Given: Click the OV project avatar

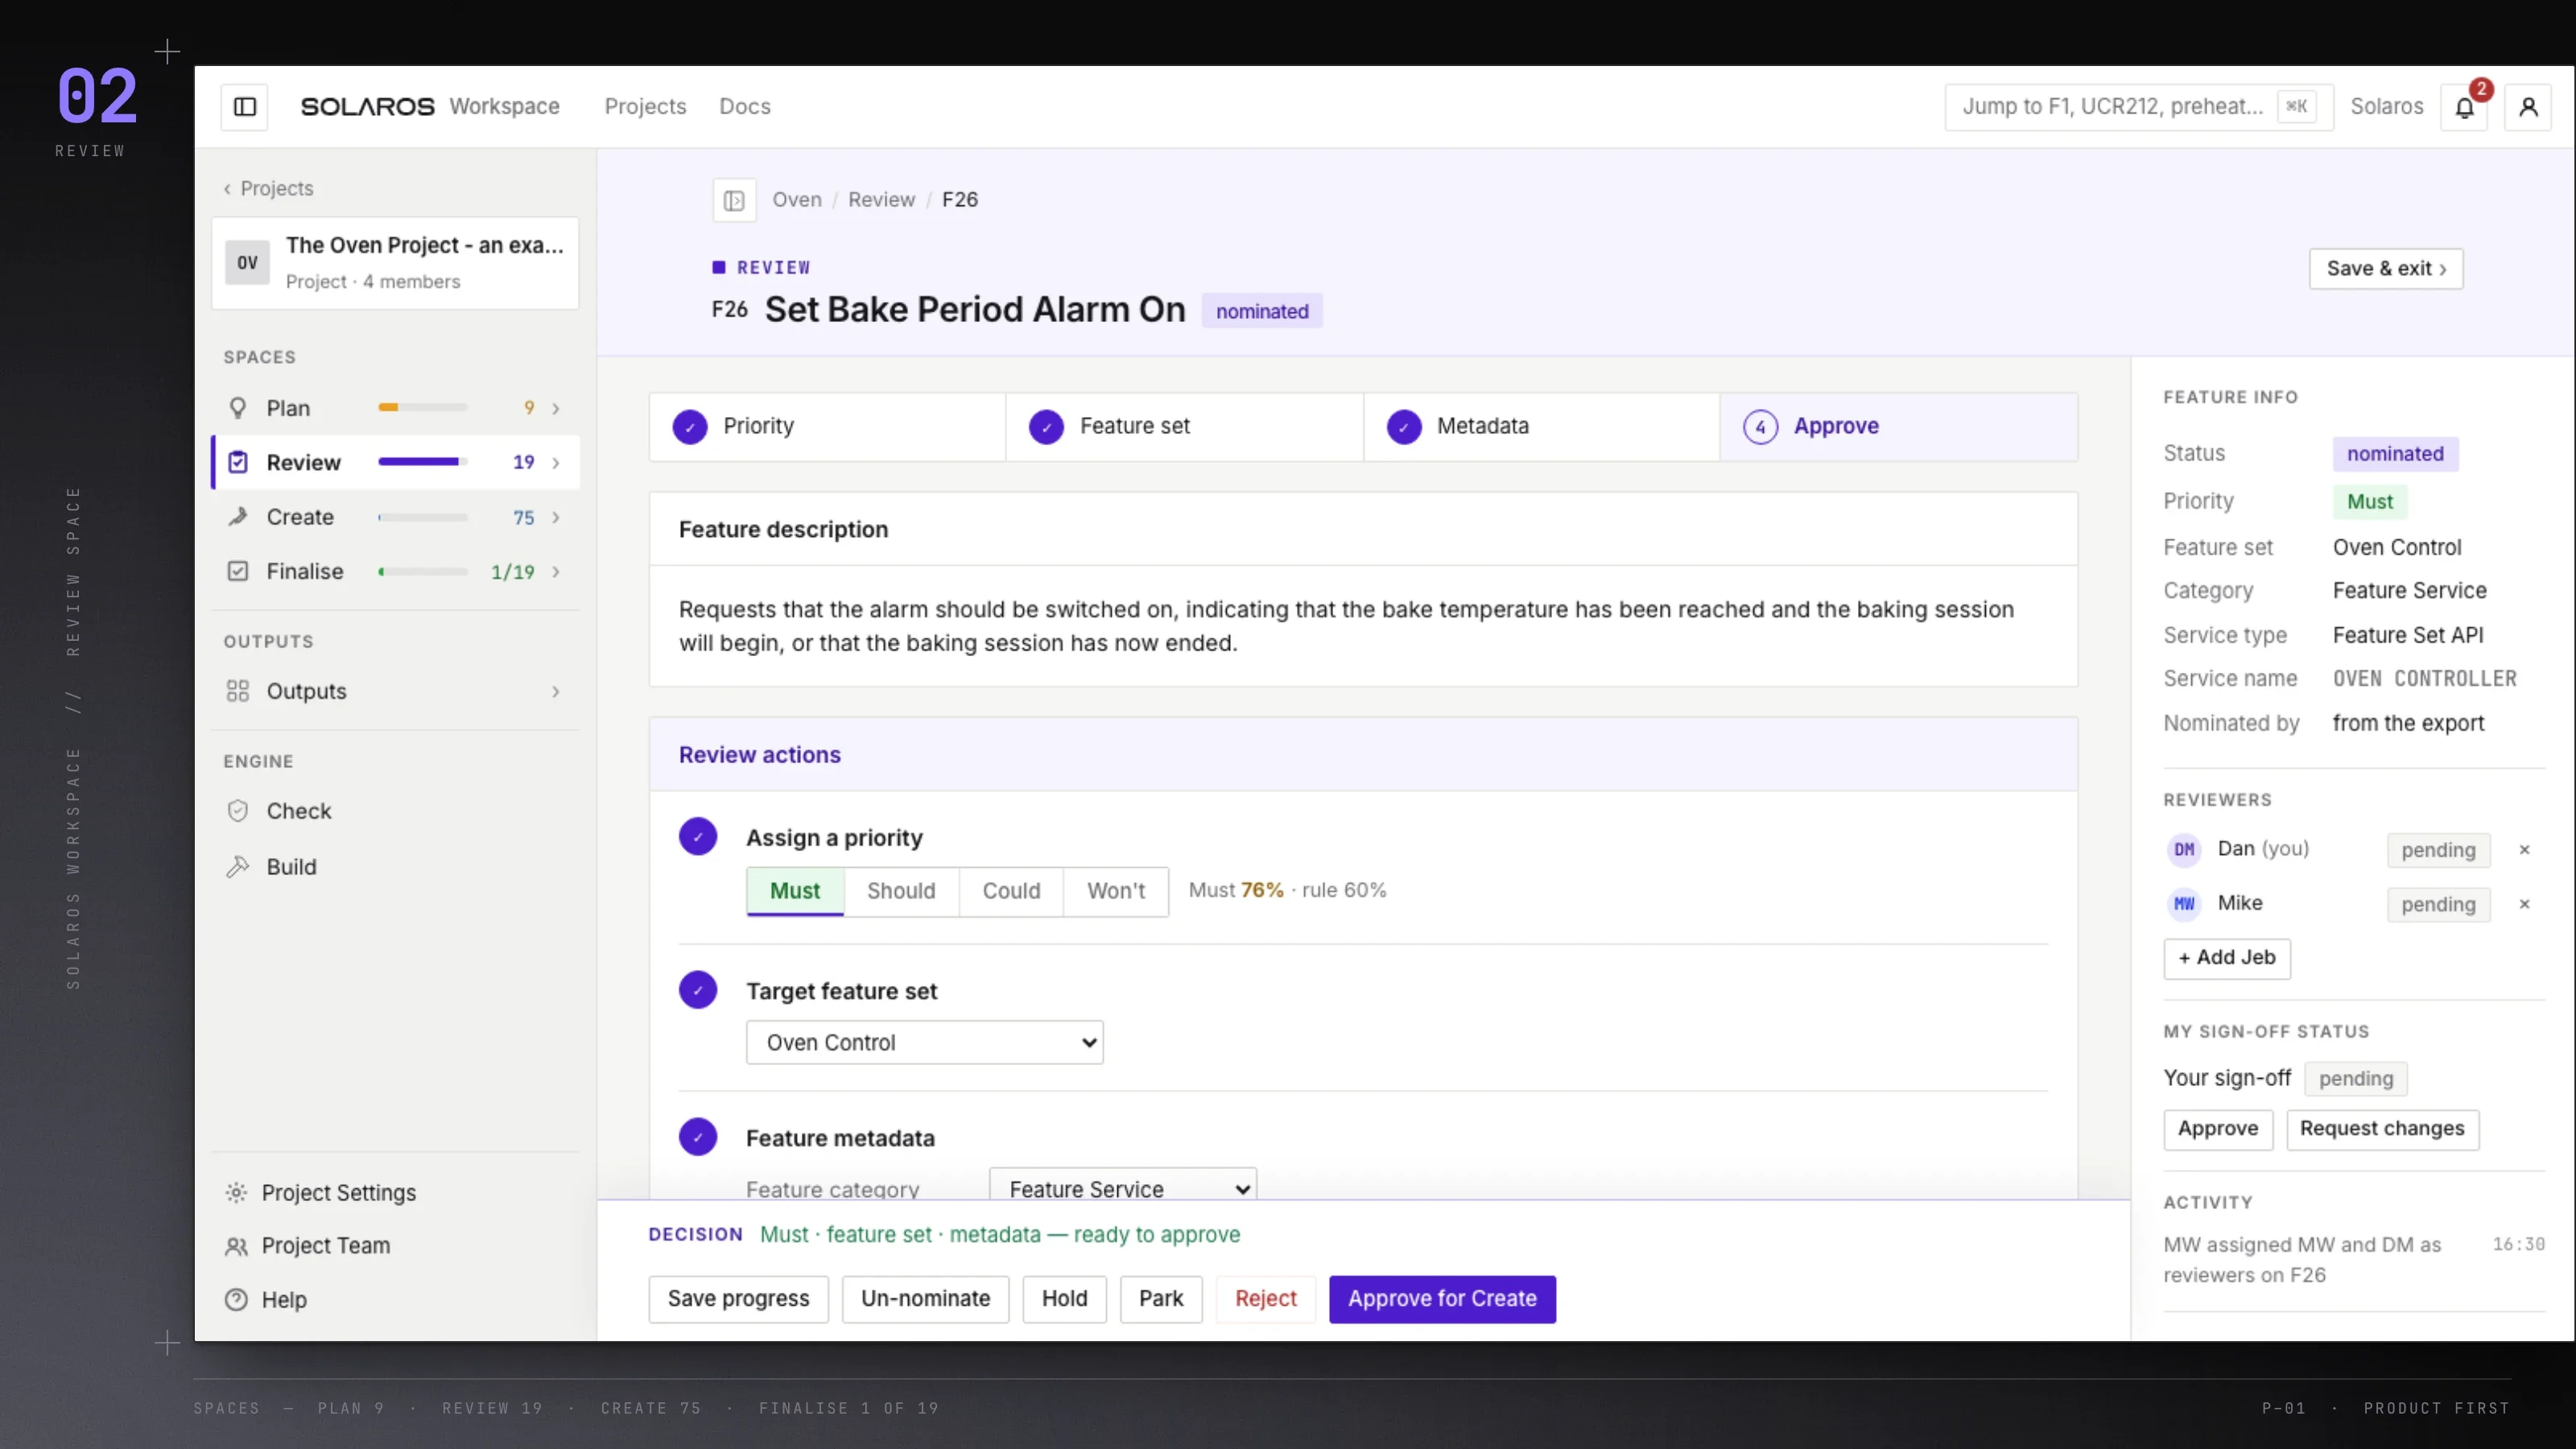Looking at the screenshot, I should (247, 263).
